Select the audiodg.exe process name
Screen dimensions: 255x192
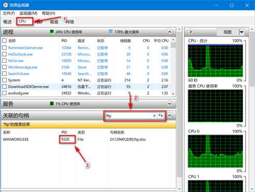click(18, 93)
